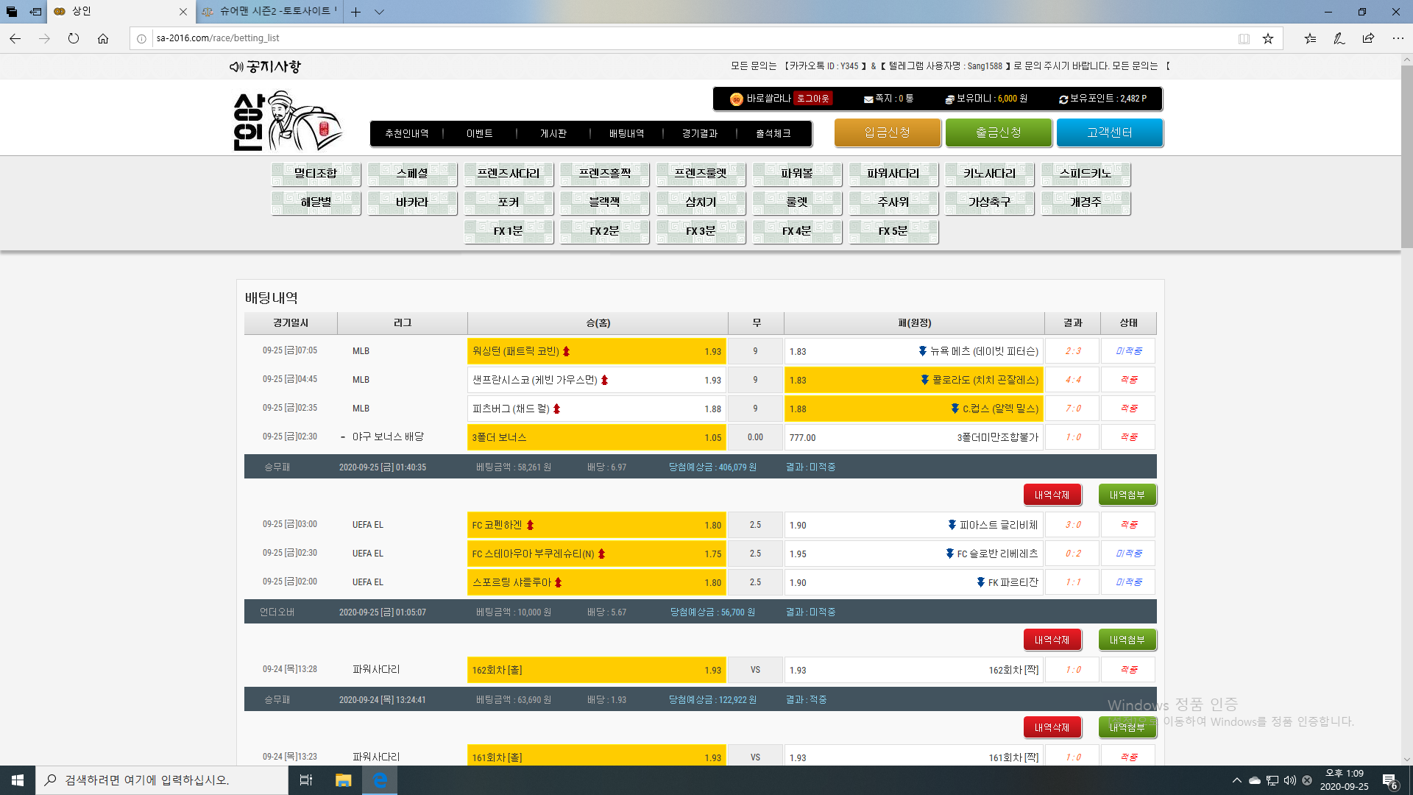The width and height of the screenshot is (1413, 795).
Task: Click the 상인 site logo
Action: 287,121
